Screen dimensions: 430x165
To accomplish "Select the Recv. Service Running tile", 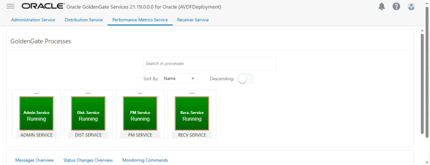I will [192, 113].
